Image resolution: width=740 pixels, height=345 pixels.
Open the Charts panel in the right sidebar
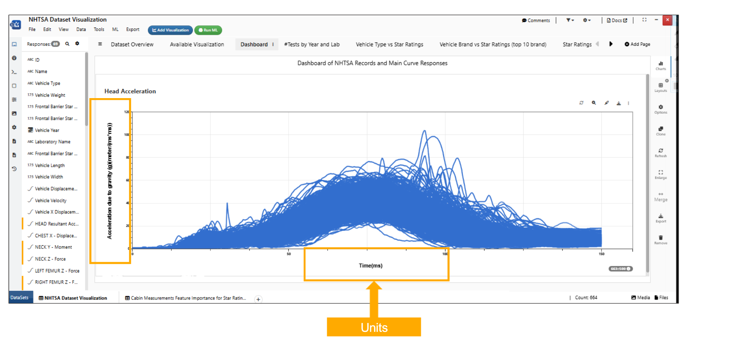tap(661, 66)
